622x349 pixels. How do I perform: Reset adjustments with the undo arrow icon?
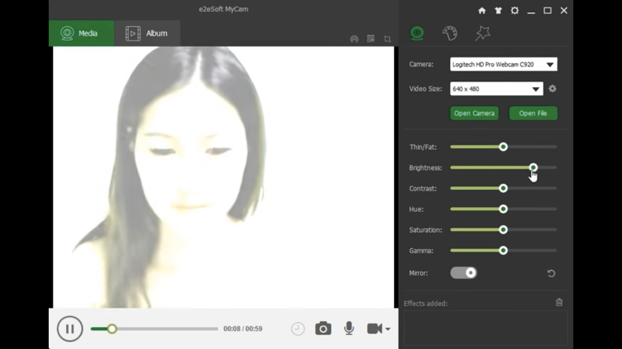(551, 273)
